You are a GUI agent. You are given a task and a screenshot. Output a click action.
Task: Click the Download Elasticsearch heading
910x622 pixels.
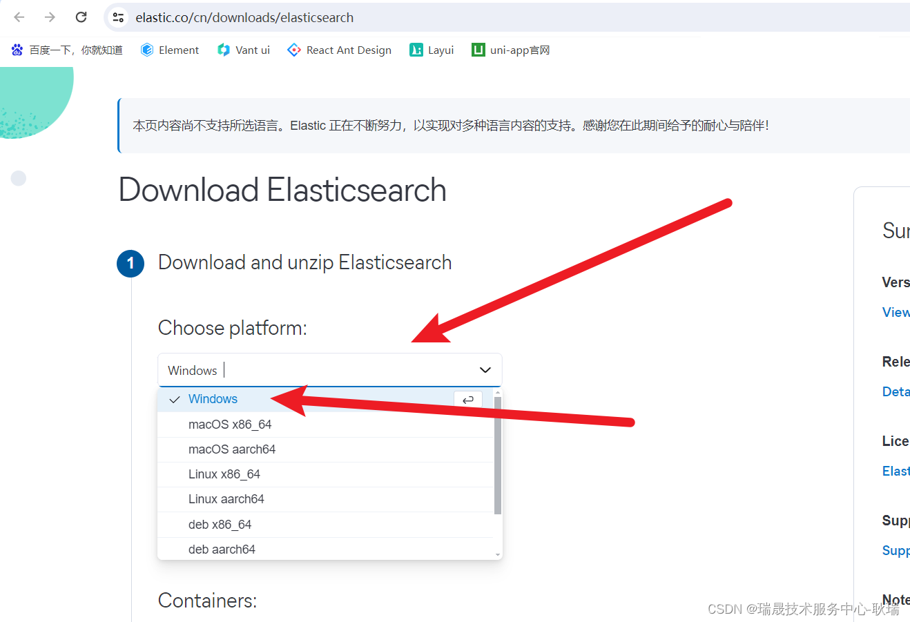point(282,191)
